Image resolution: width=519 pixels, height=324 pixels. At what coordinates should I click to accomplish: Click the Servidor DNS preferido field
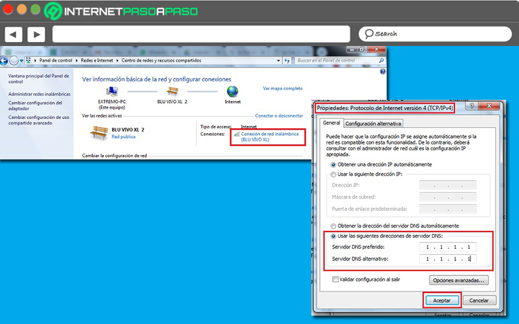(x=448, y=247)
